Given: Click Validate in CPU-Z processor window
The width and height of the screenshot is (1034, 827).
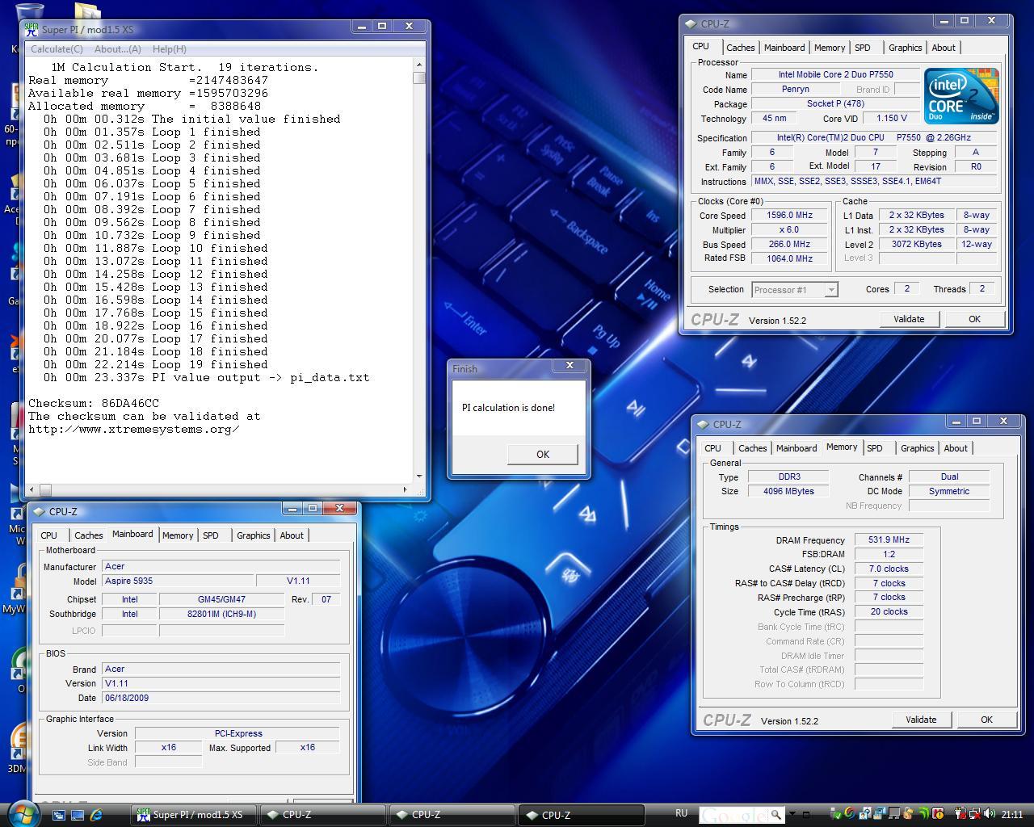Looking at the screenshot, I should pos(909,319).
